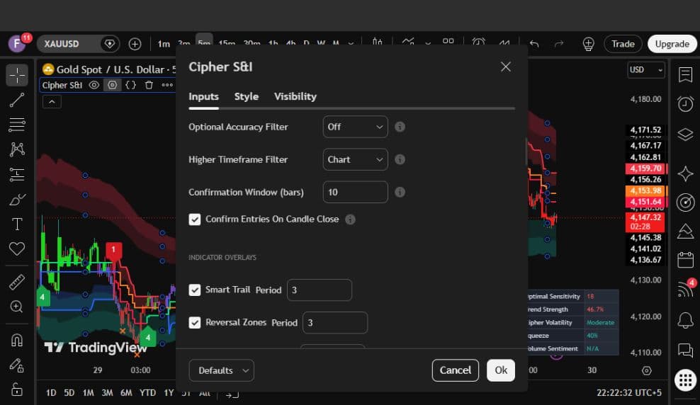700x405 pixels.
Task: Set the chart range to 1D
Action: [51, 392]
